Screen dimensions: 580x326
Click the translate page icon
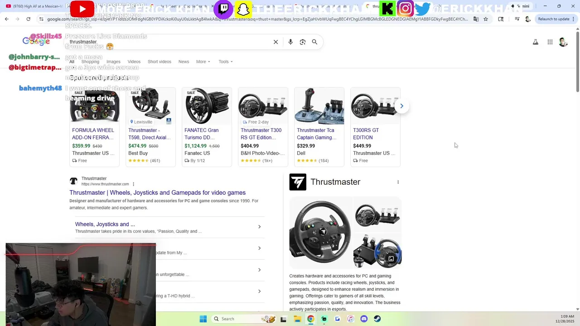[x=476, y=19]
